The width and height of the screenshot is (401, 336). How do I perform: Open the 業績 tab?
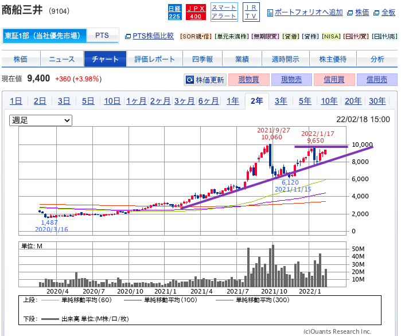point(242,59)
